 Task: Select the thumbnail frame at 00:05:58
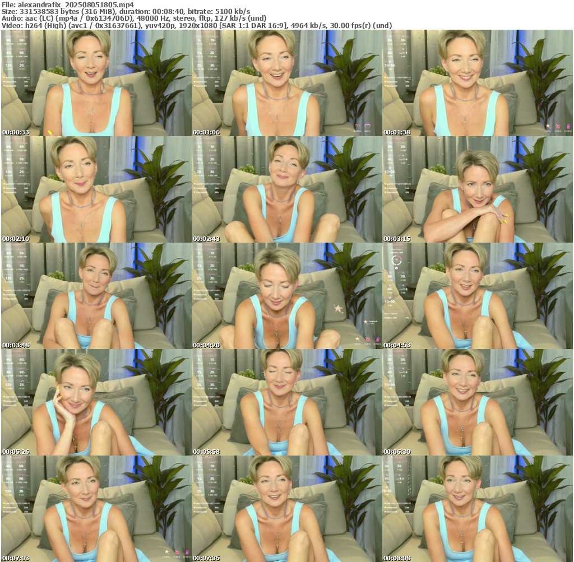point(286,402)
